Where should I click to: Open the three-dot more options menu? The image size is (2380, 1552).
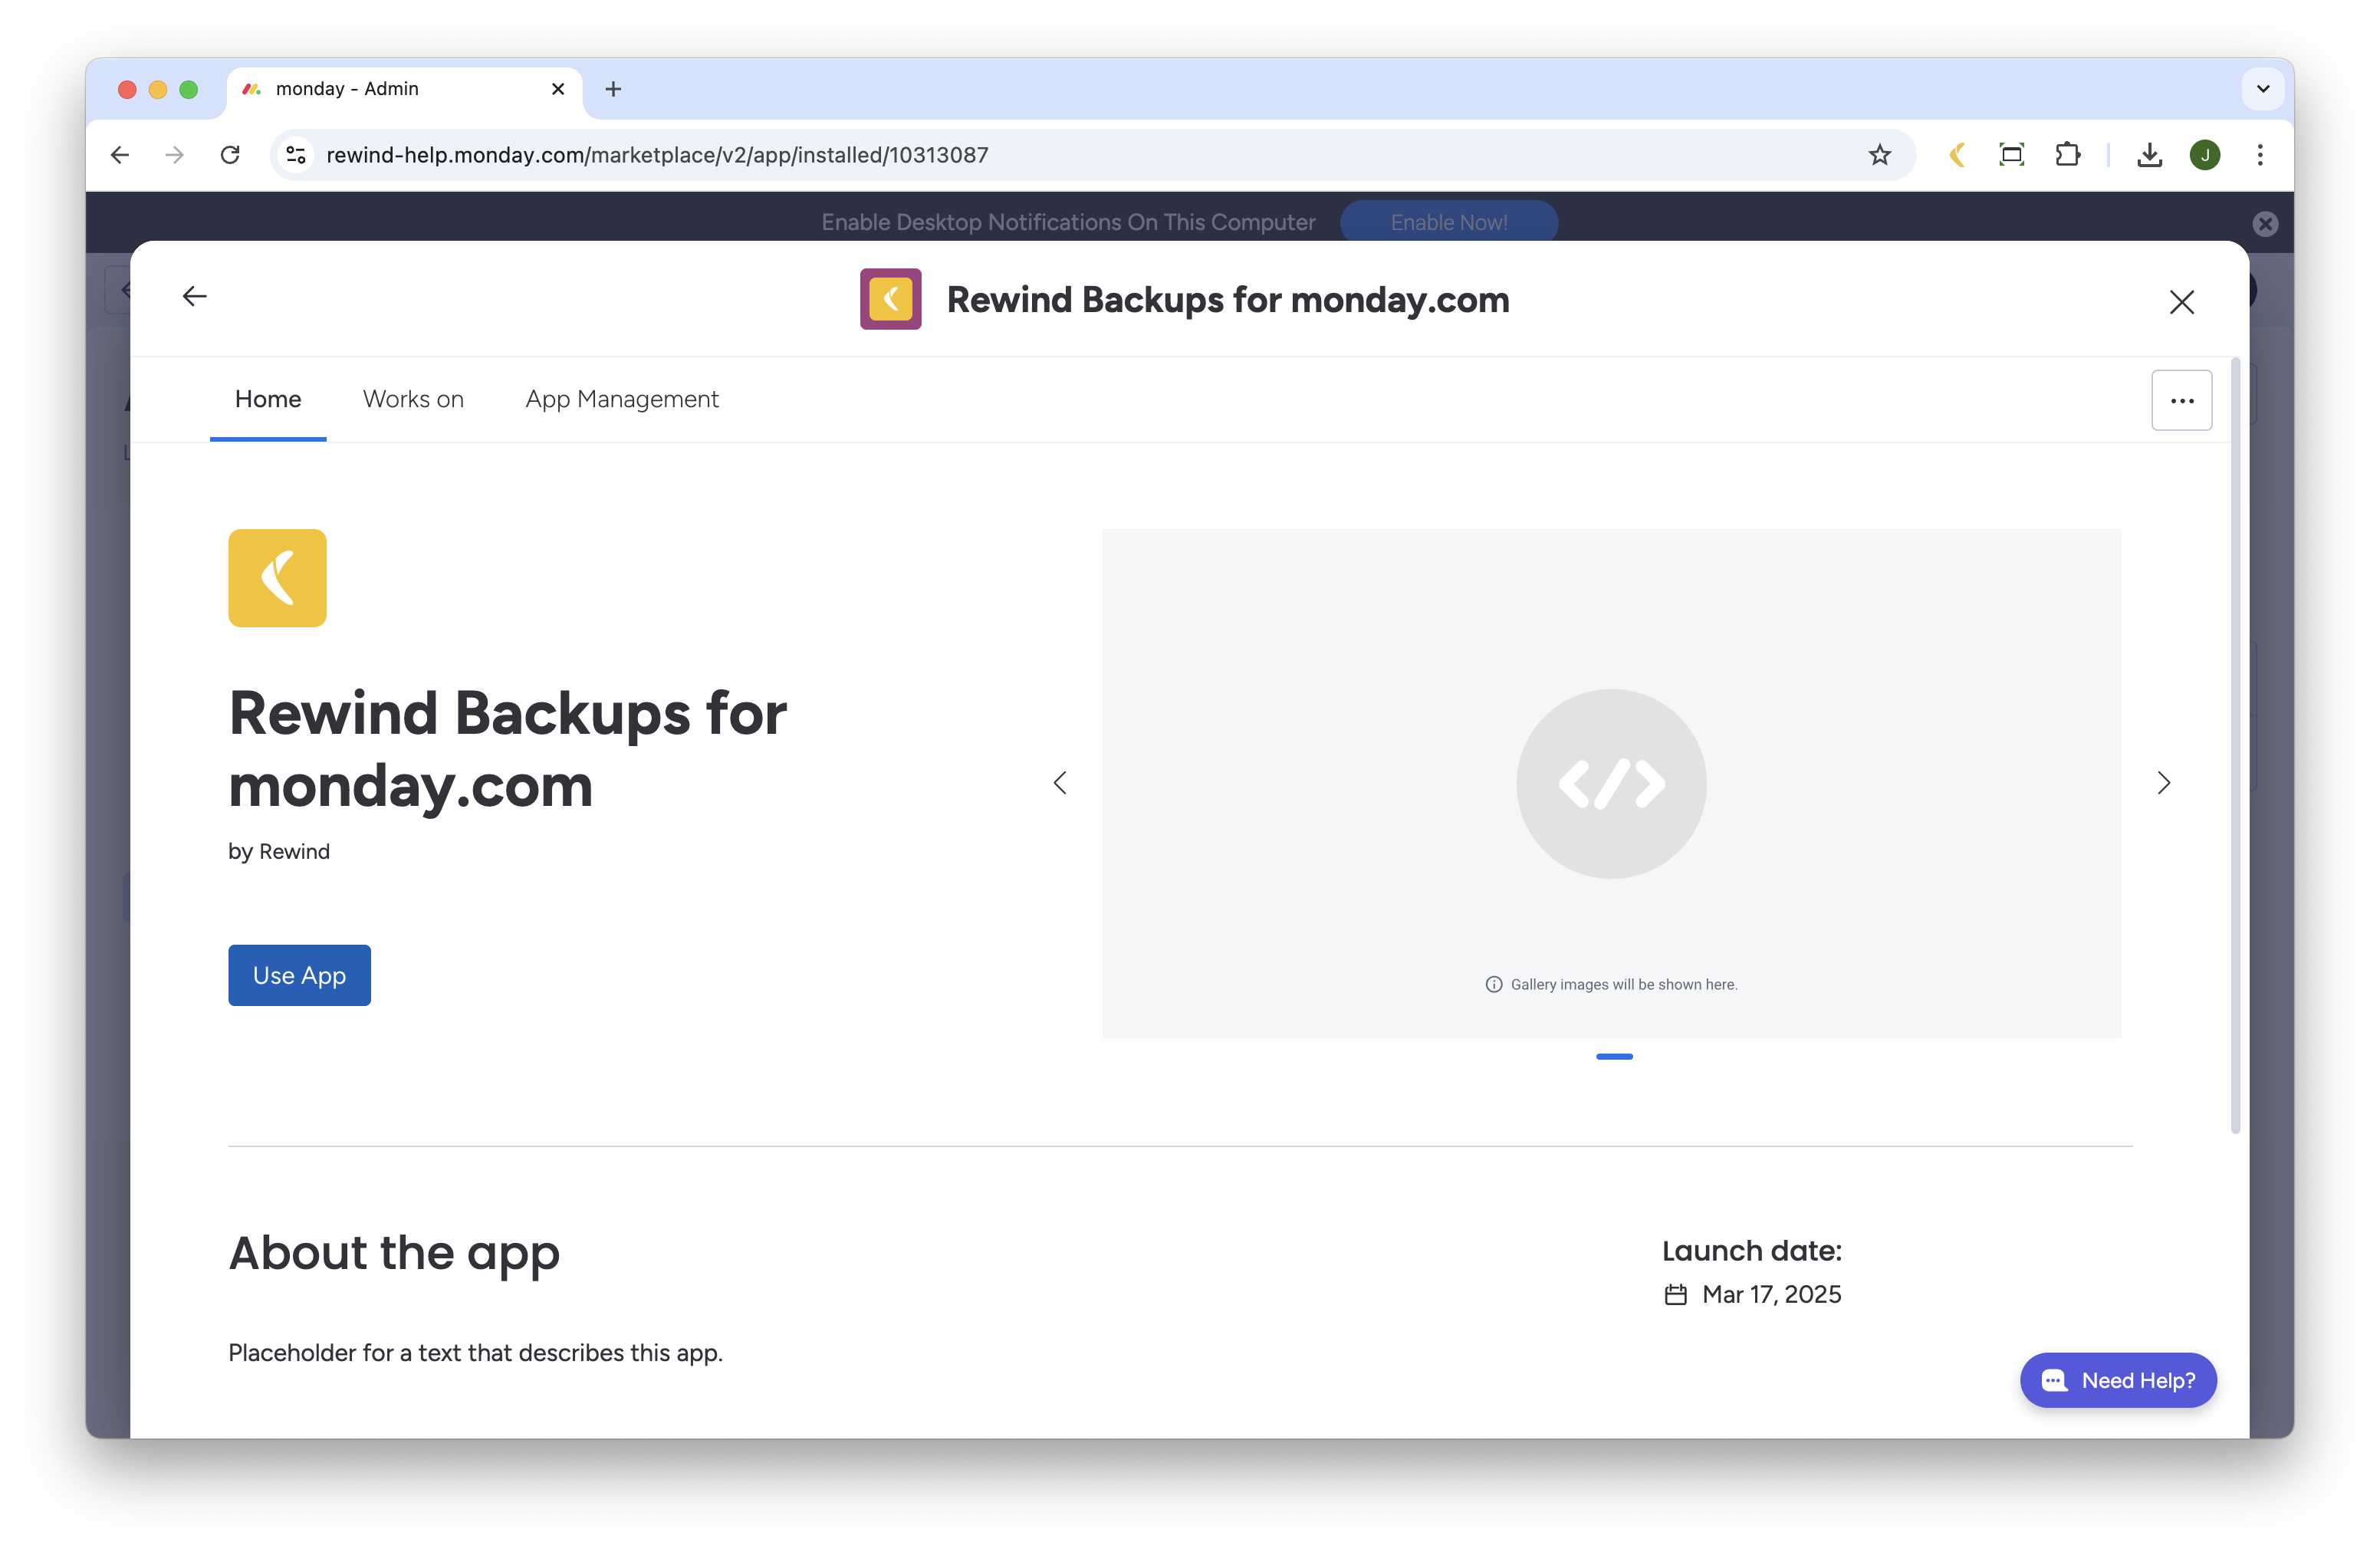tap(2181, 401)
